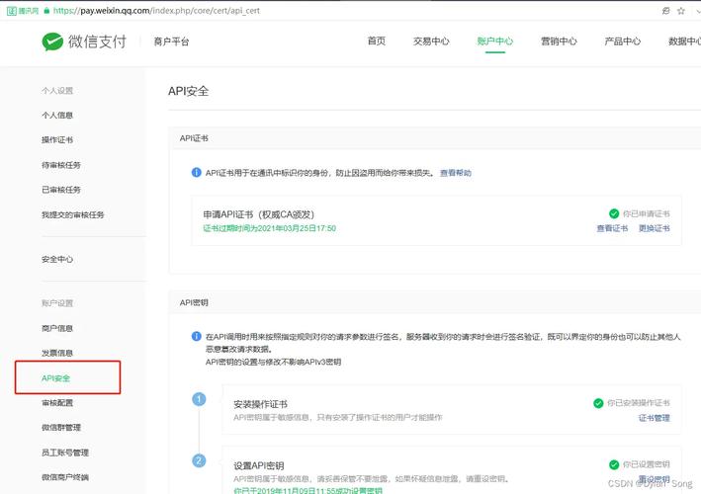Open the 首页 navigation tab
Screen dimensions: 701x494
(376, 41)
